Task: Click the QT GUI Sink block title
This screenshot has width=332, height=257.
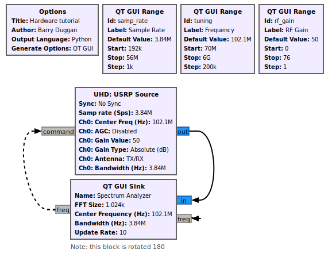Action: coord(123,186)
